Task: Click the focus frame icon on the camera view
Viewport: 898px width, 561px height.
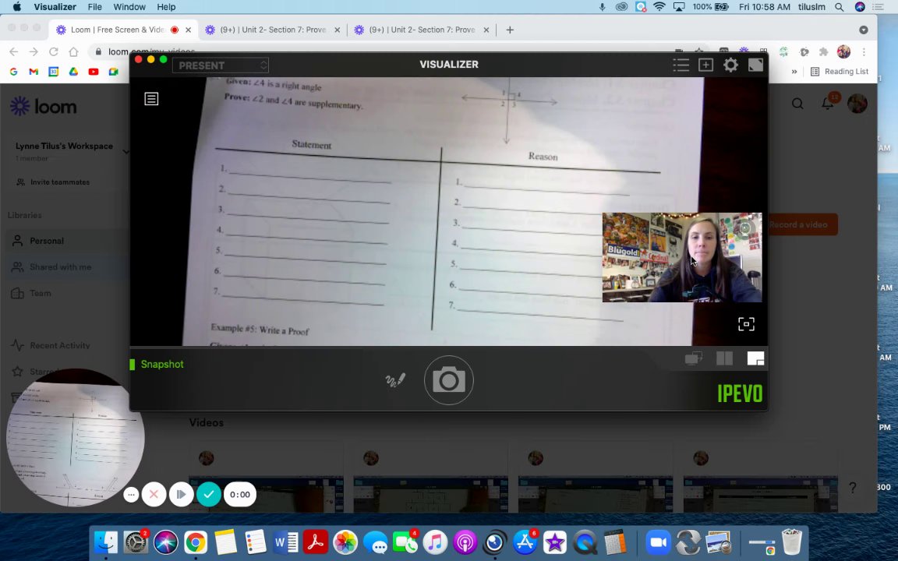Action: 746,324
